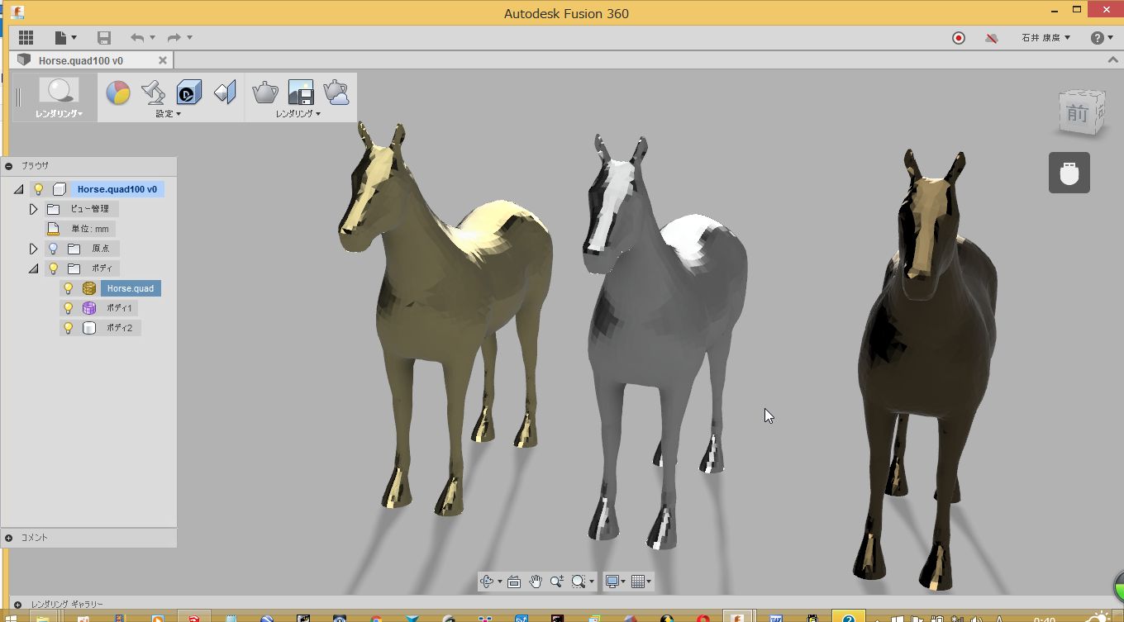Open the Display Settings dropdown arrow
The width and height of the screenshot is (1124, 622).
[623, 582]
